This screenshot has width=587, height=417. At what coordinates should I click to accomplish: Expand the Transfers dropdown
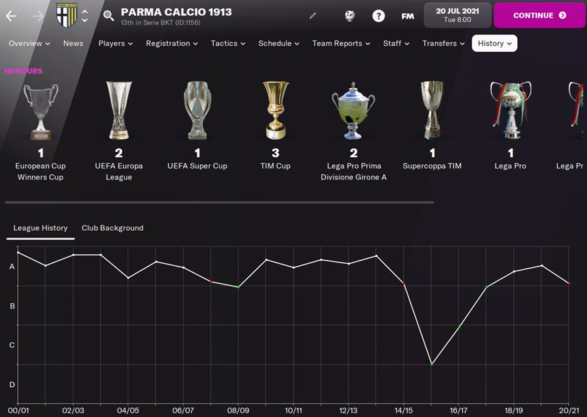444,43
